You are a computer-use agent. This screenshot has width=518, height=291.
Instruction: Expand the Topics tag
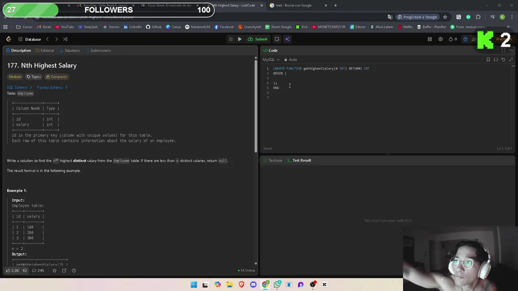[34, 77]
